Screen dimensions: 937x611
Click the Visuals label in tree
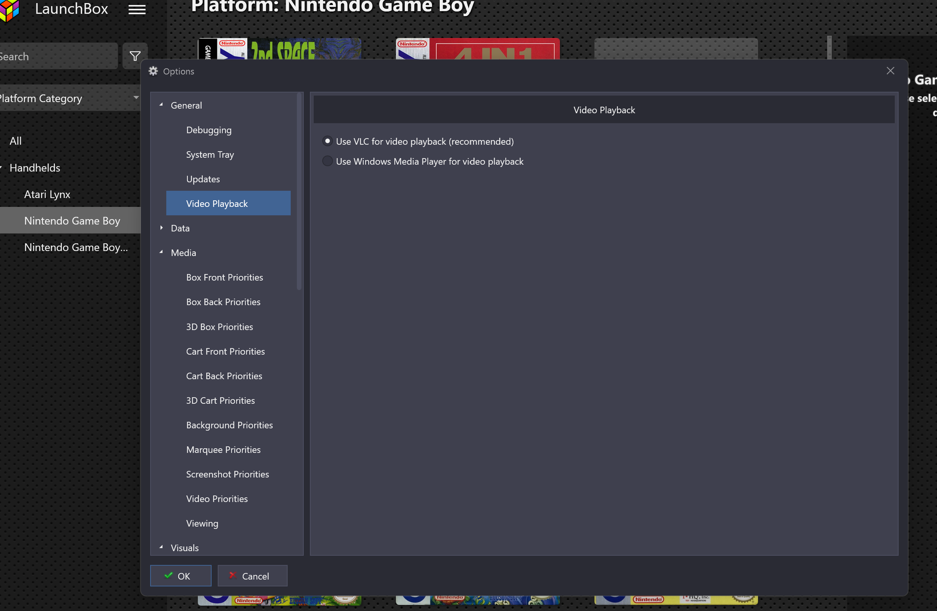185,548
